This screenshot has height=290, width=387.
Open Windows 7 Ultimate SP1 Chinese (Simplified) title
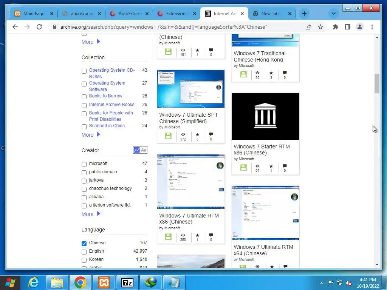[x=188, y=118]
